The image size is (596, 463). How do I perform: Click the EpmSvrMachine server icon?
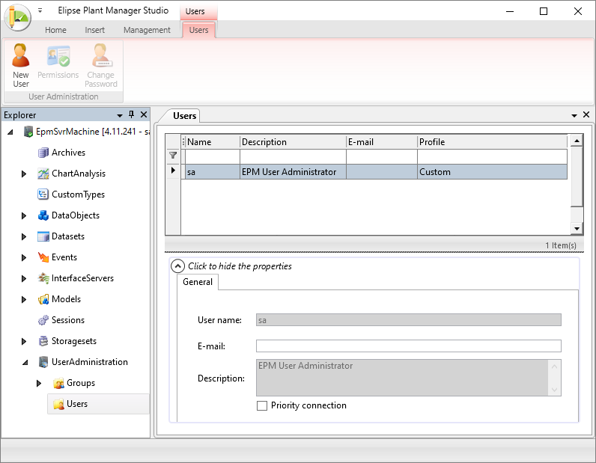coord(28,132)
